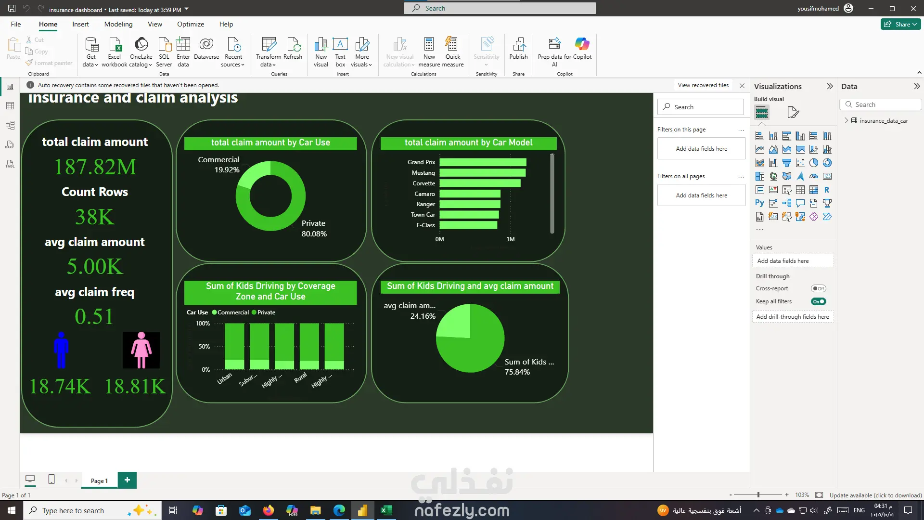This screenshot has height=520, width=924.
Task: Switch to the Insert ribbon tab
Action: (80, 24)
